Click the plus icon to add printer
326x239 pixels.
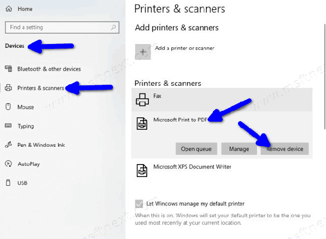[143, 52]
